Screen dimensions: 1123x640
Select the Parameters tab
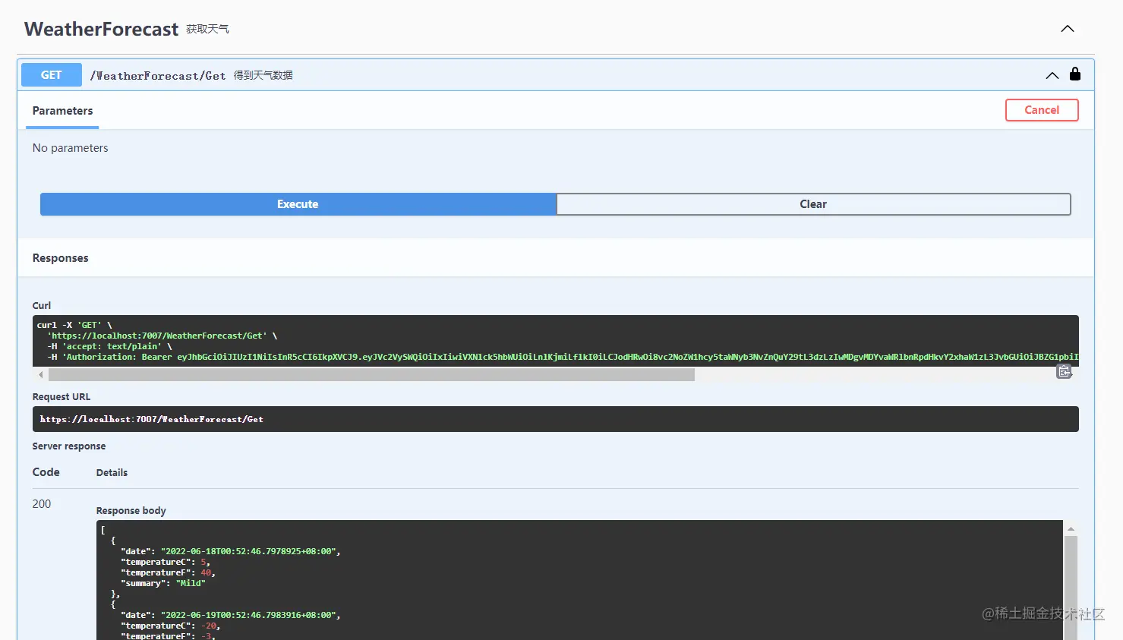pyautogui.click(x=63, y=111)
